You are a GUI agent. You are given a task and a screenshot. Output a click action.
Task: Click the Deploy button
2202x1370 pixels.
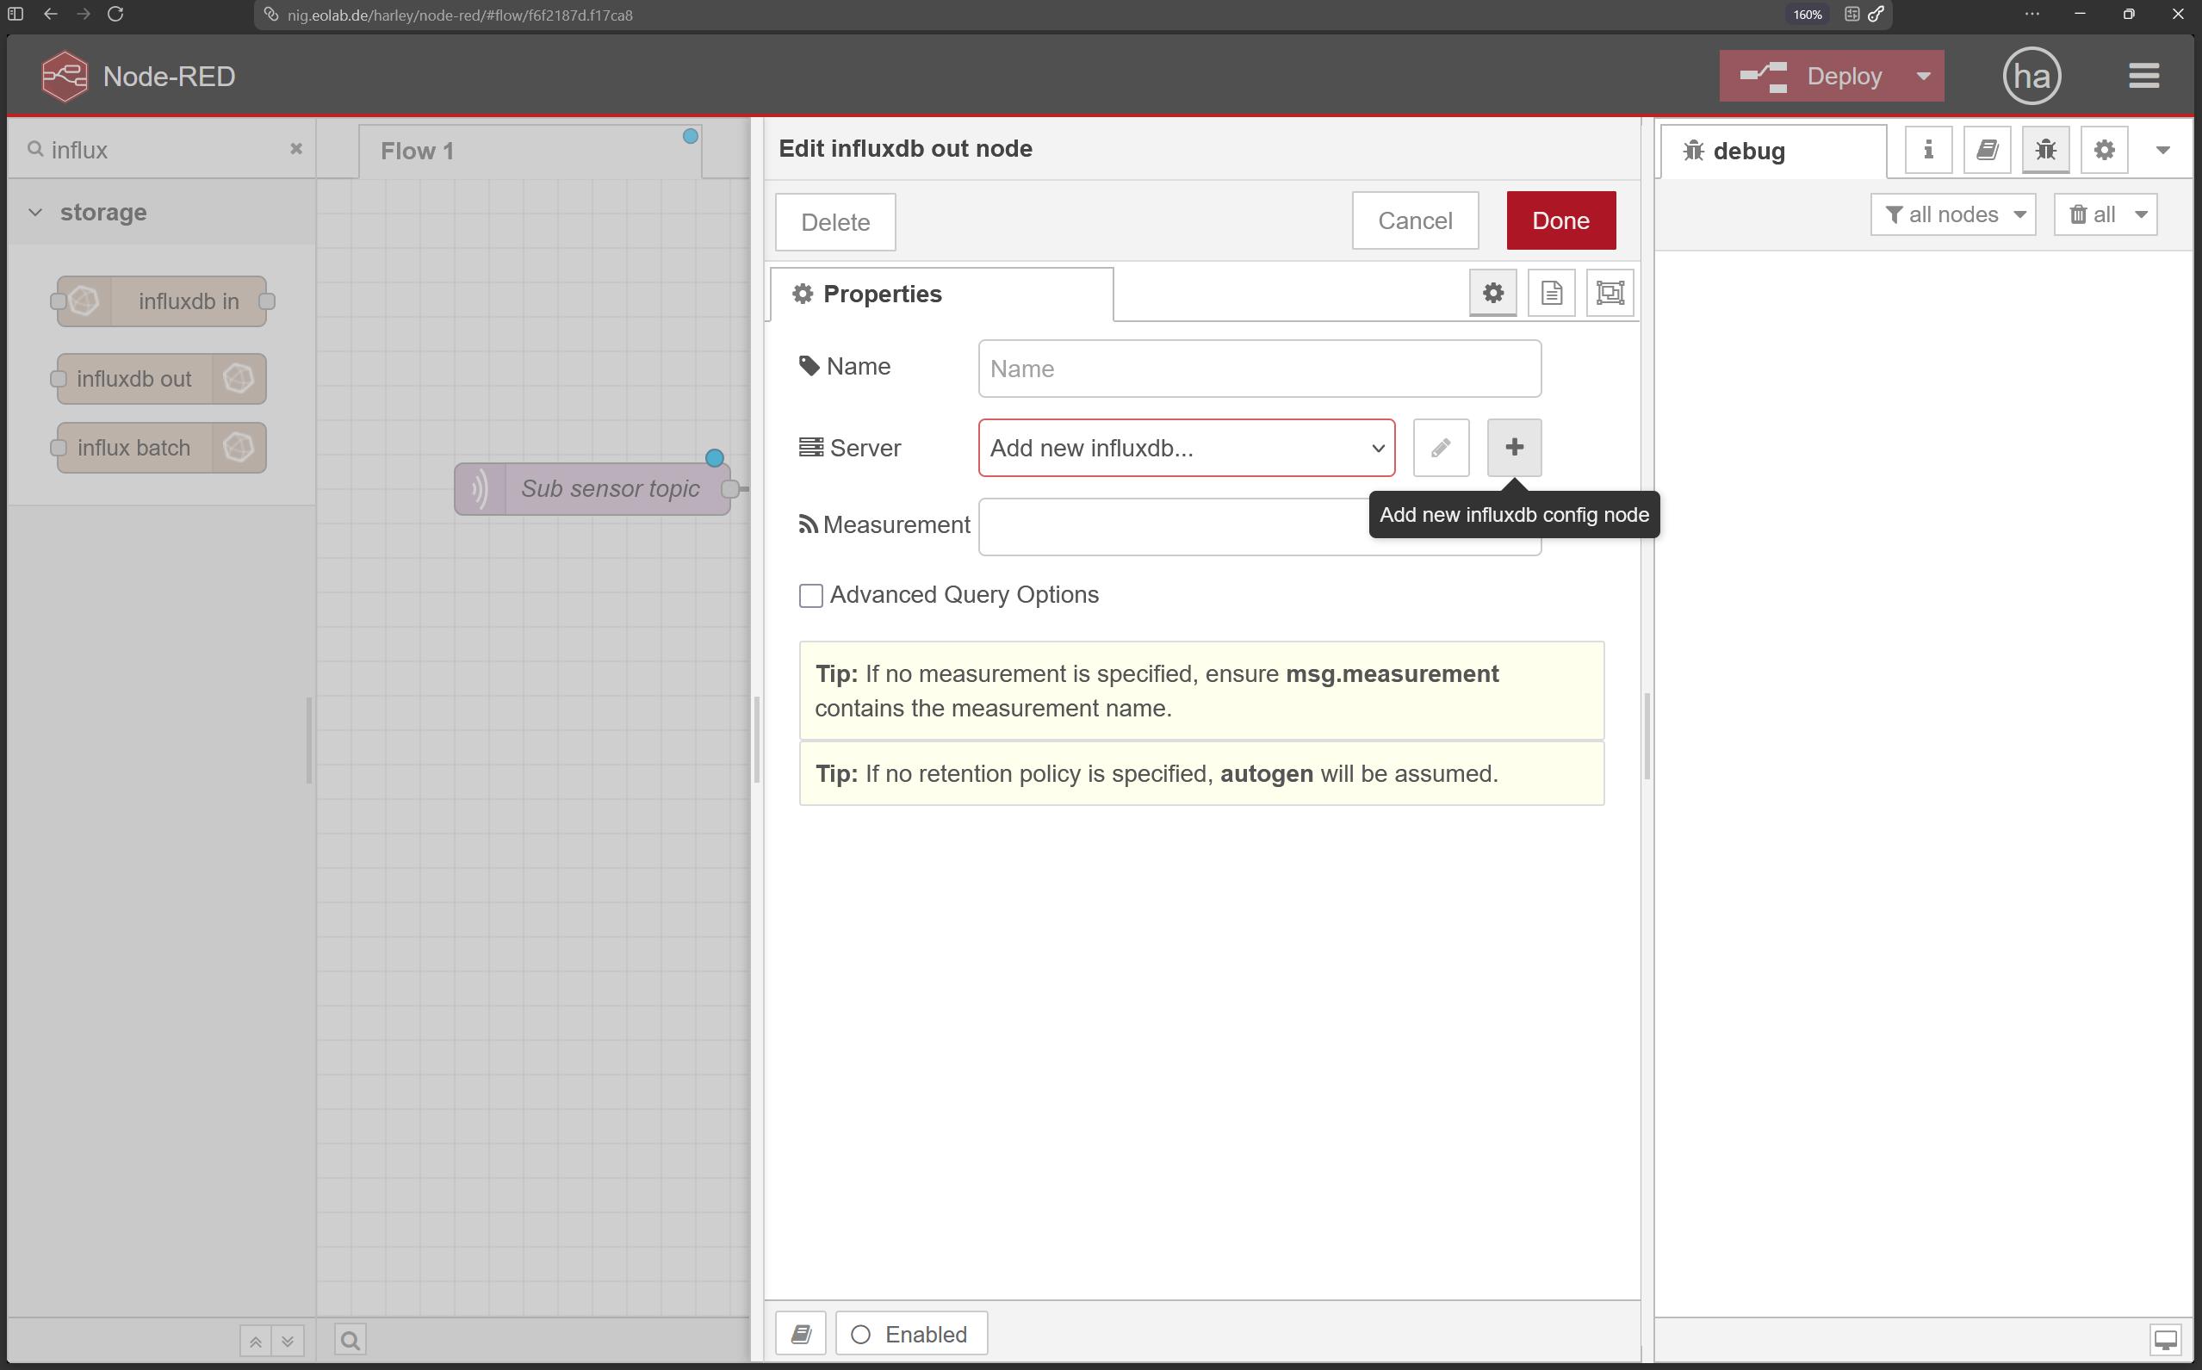pyautogui.click(x=1811, y=76)
